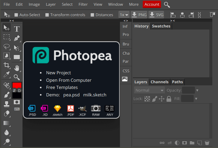Switch to the Swatches tab
The width and height of the screenshot is (218, 148).
161,26
